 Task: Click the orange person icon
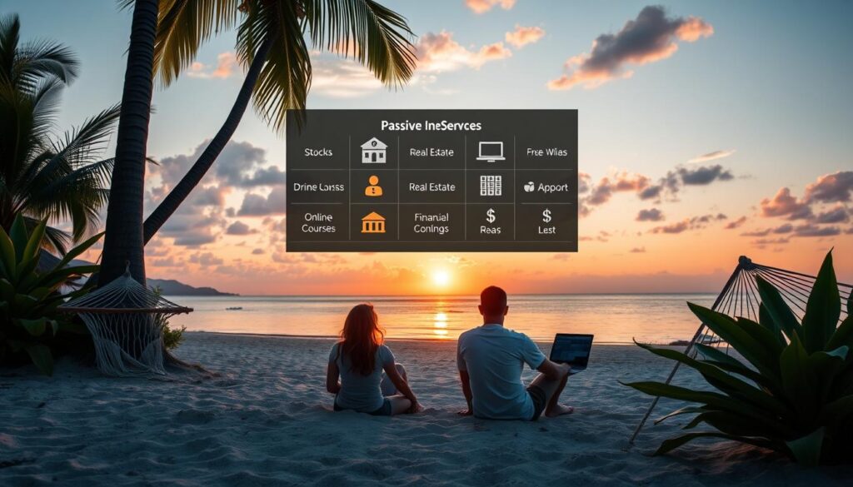coord(374,186)
